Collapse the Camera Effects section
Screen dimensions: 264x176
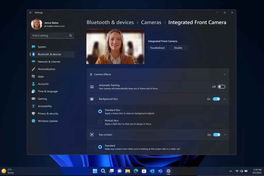click(x=225, y=74)
